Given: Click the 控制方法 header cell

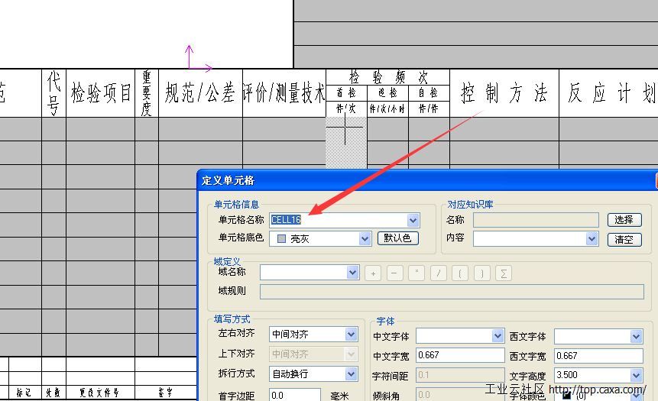Looking at the screenshot, I should [504, 93].
